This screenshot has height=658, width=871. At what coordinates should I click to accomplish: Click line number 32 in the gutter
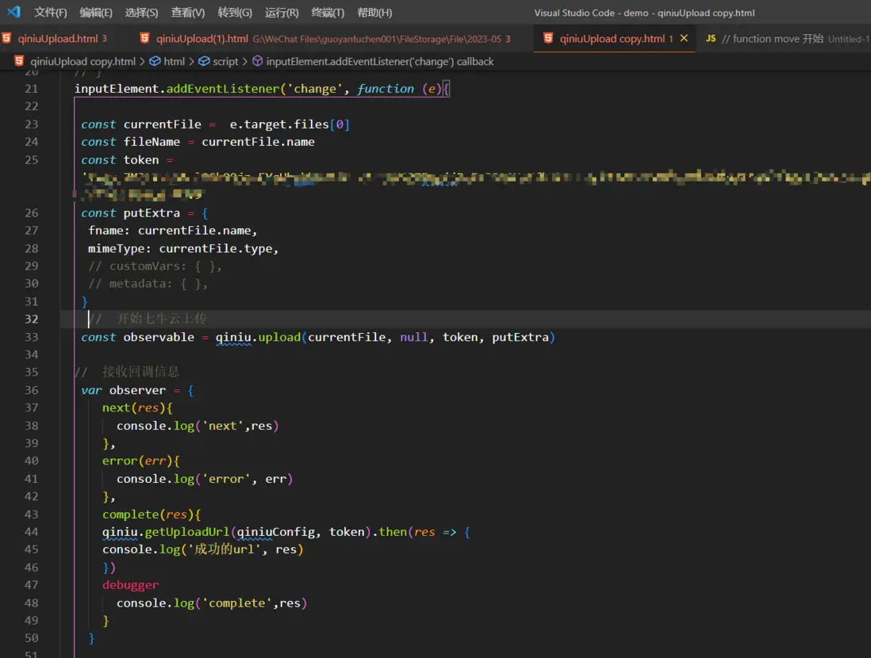[31, 319]
